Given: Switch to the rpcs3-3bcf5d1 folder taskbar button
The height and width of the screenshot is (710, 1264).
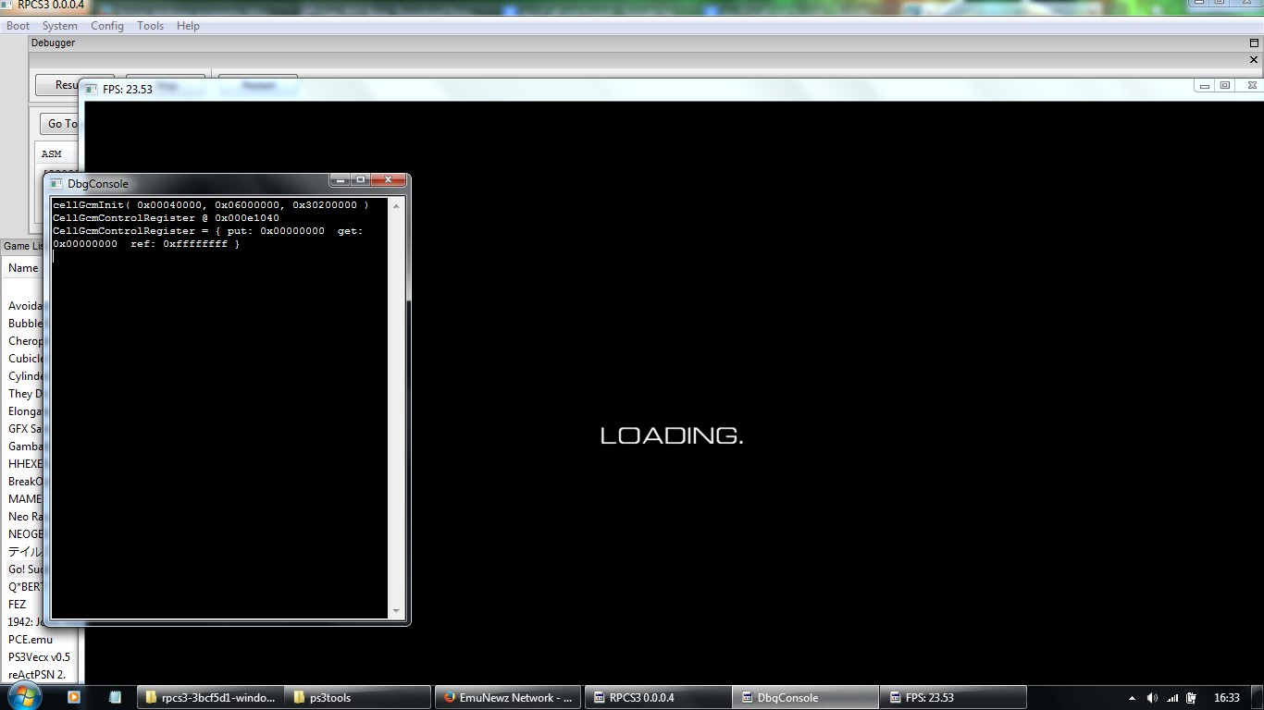Looking at the screenshot, I should (x=211, y=698).
